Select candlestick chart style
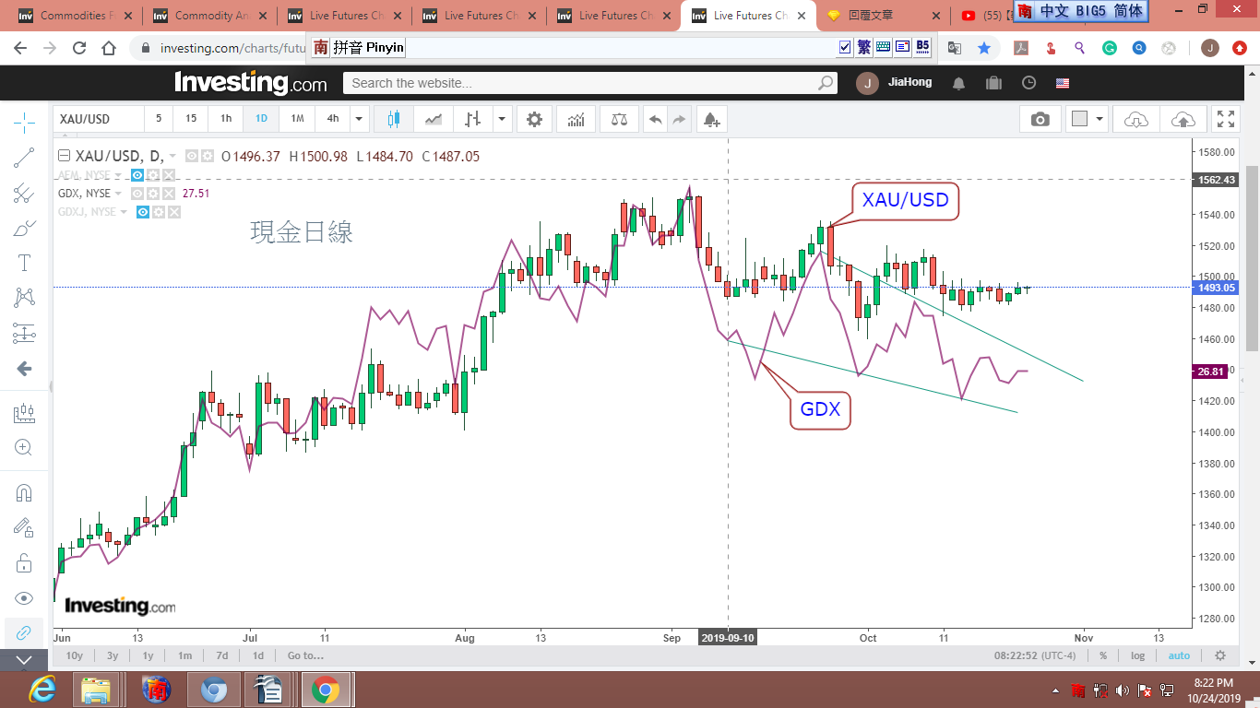Image resolution: width=1260 pixels, height=708 pixels. tap(394, 119)
